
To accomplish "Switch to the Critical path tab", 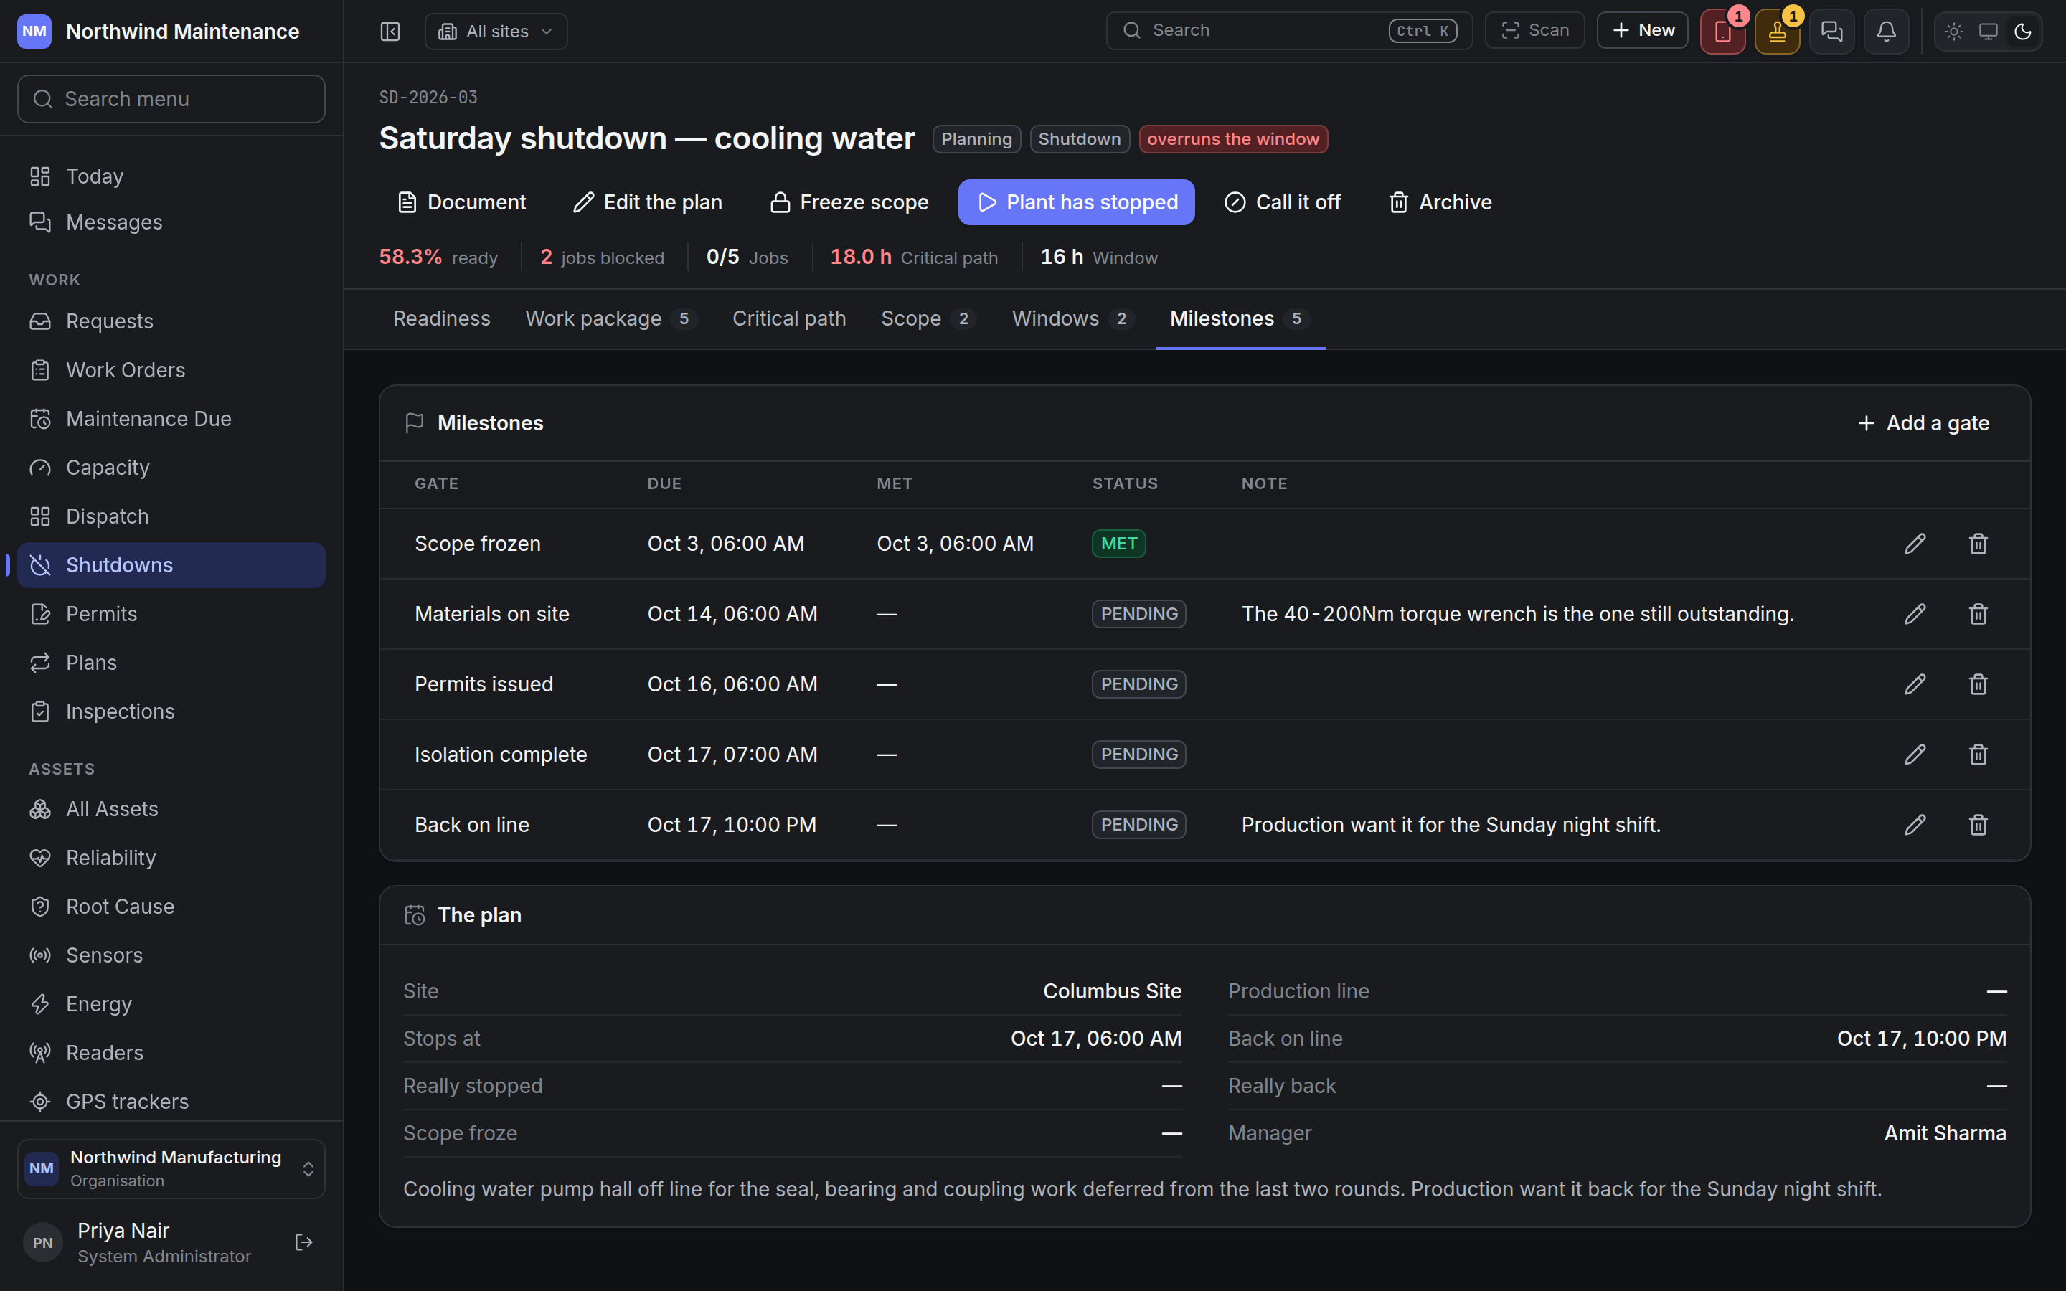I will pos(789,318).
